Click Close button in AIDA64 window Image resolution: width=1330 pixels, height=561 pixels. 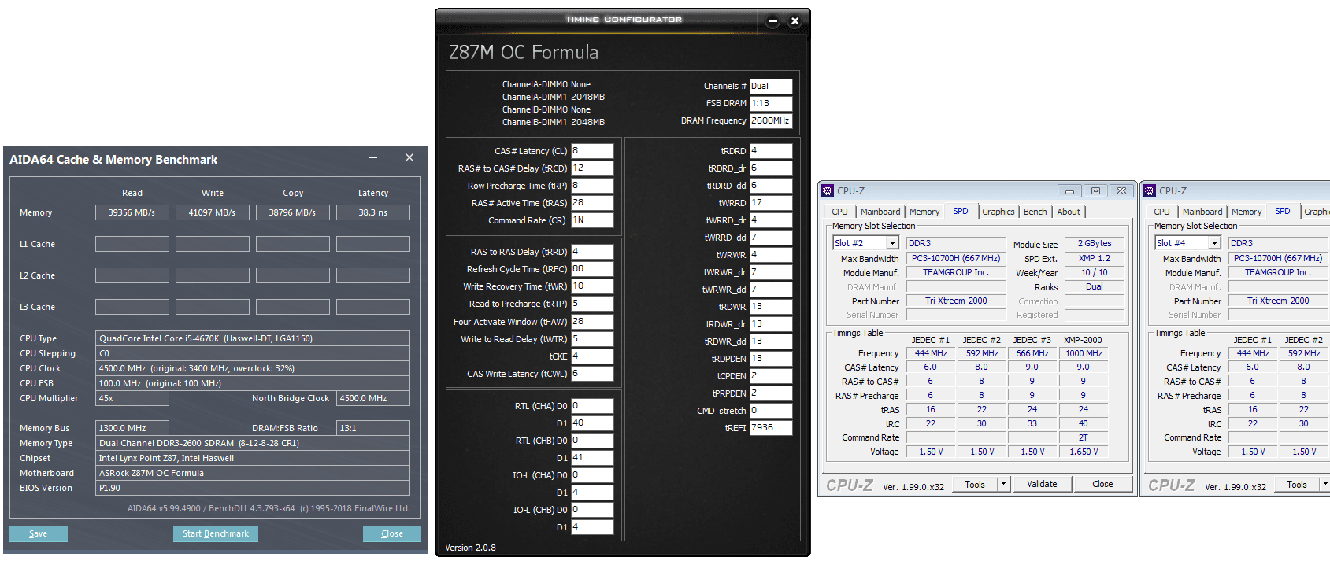[392, 533]
